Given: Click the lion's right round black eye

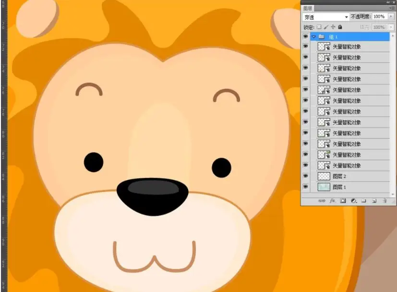Looking at the screenshot, I should point(221,167).
